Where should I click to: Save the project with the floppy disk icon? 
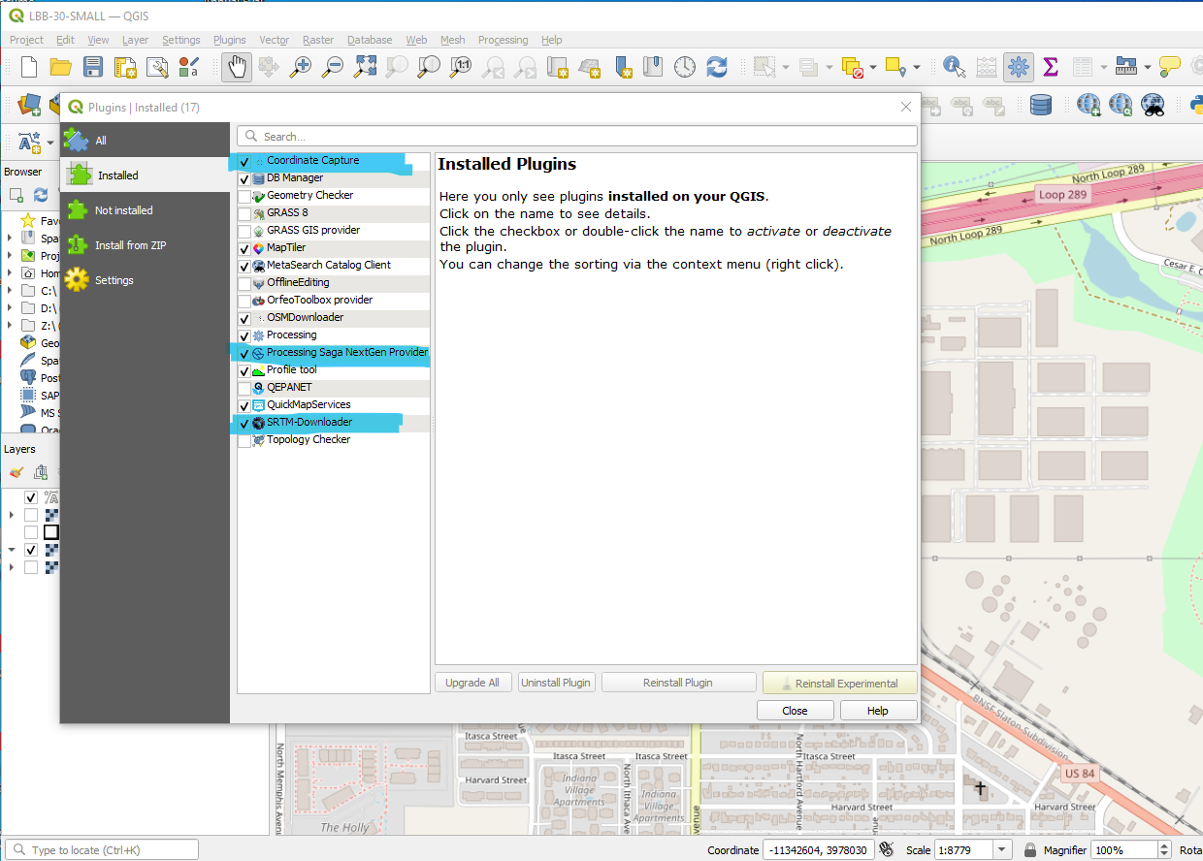[93, 67]
